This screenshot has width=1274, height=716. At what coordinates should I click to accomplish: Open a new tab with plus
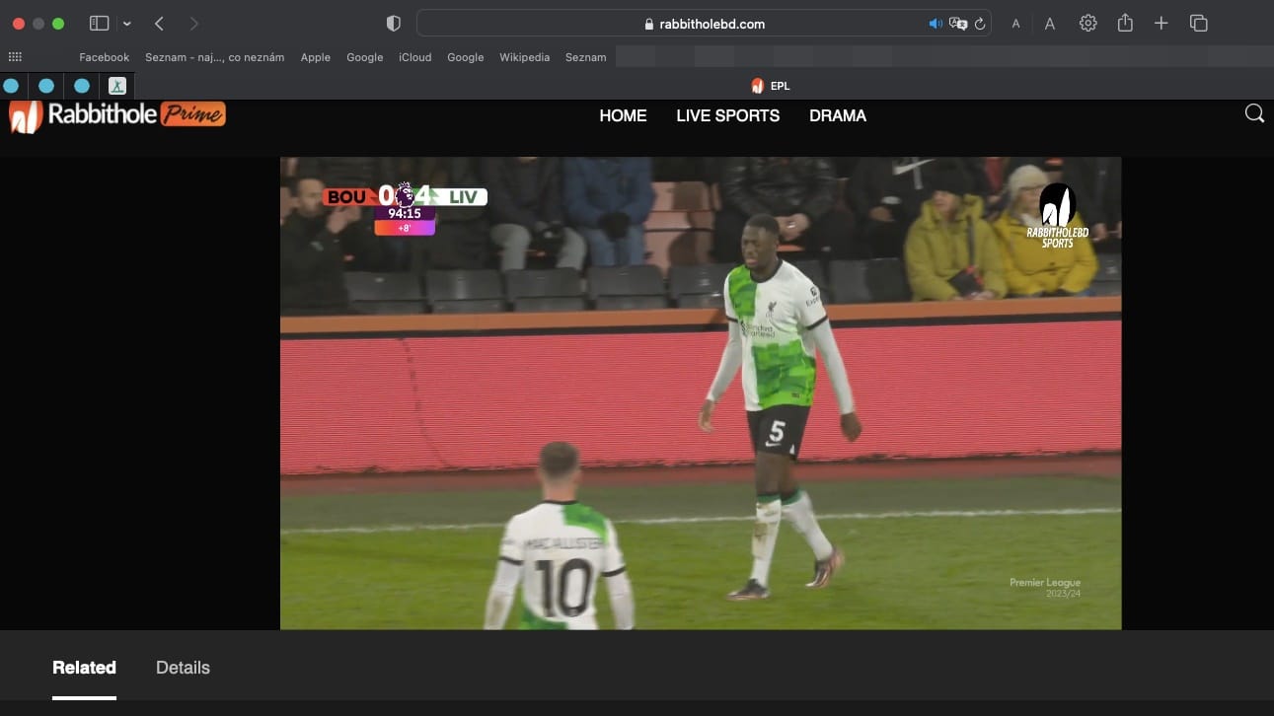click(x=1162, y=23)
